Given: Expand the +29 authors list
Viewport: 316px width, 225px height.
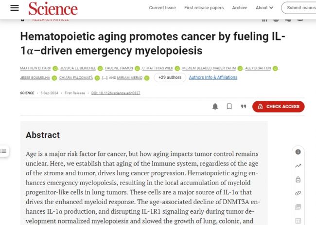Looking at the screenshot, I should 170,77.
